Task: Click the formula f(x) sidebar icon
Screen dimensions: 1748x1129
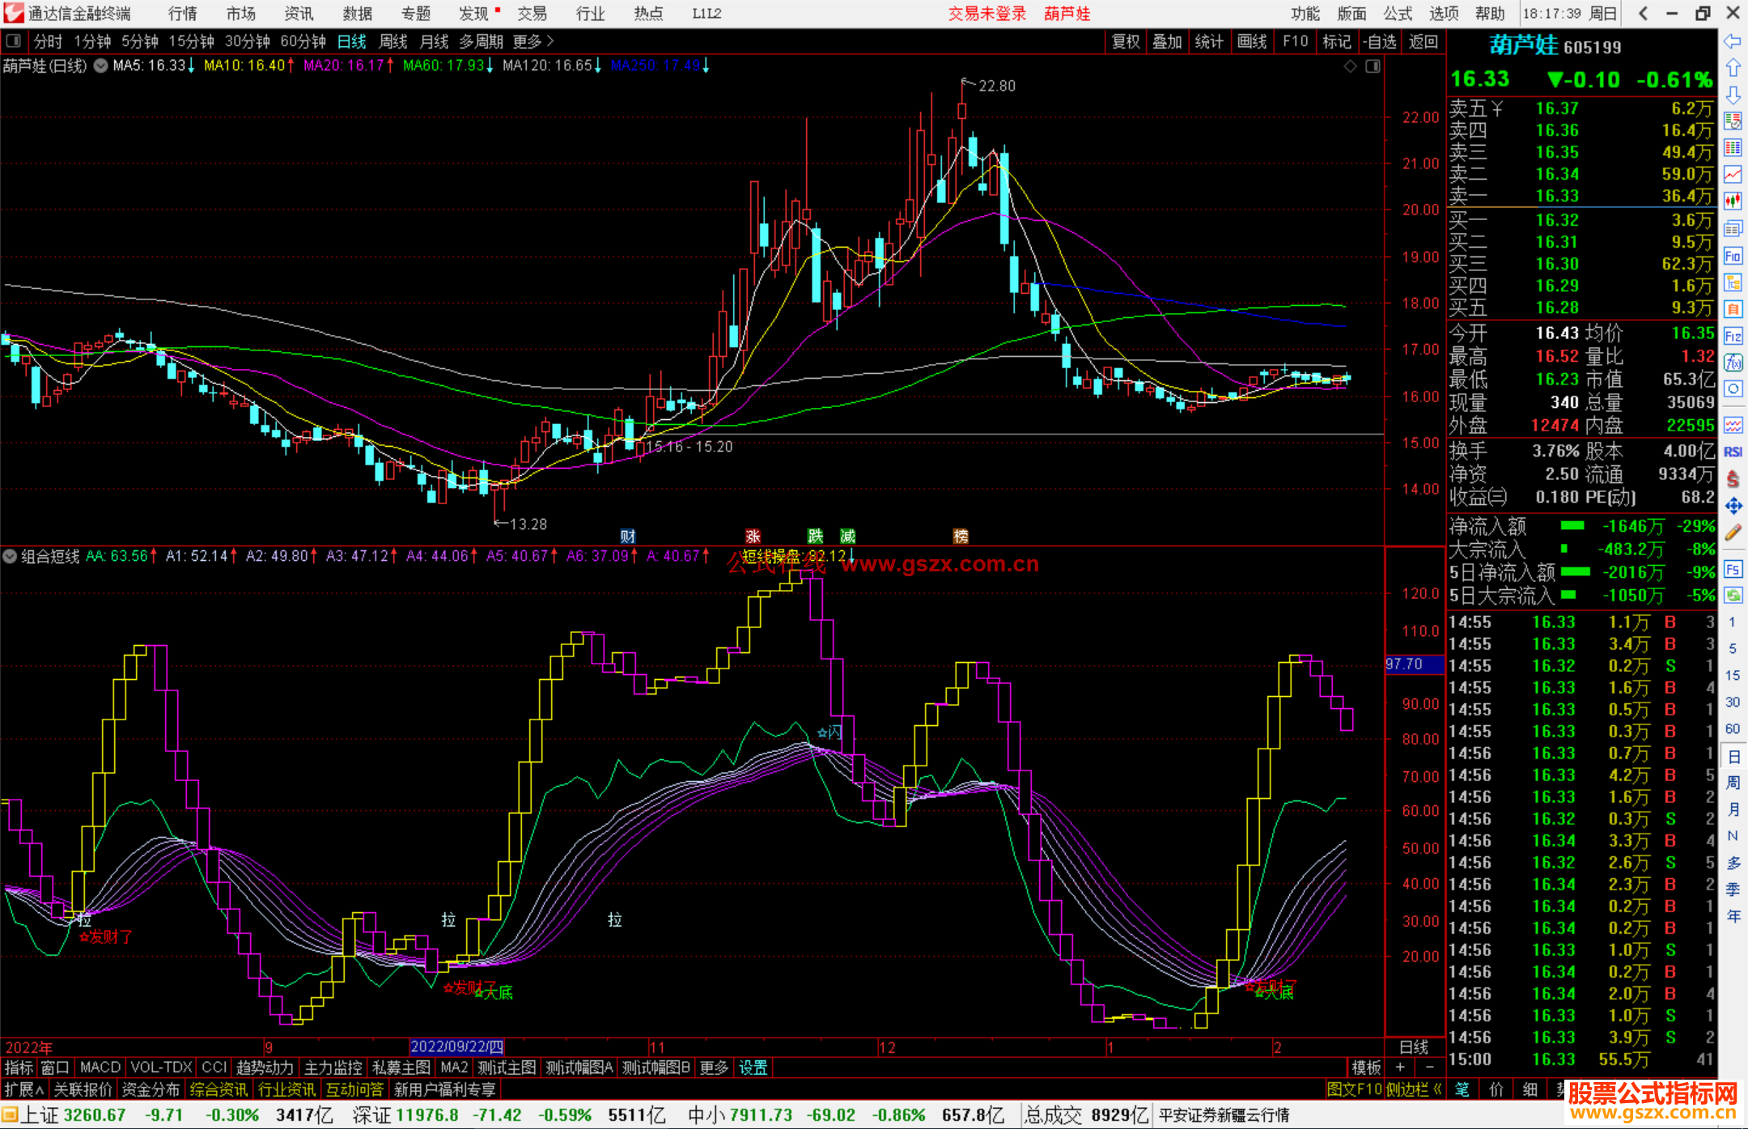Action: pos(1733,363)
